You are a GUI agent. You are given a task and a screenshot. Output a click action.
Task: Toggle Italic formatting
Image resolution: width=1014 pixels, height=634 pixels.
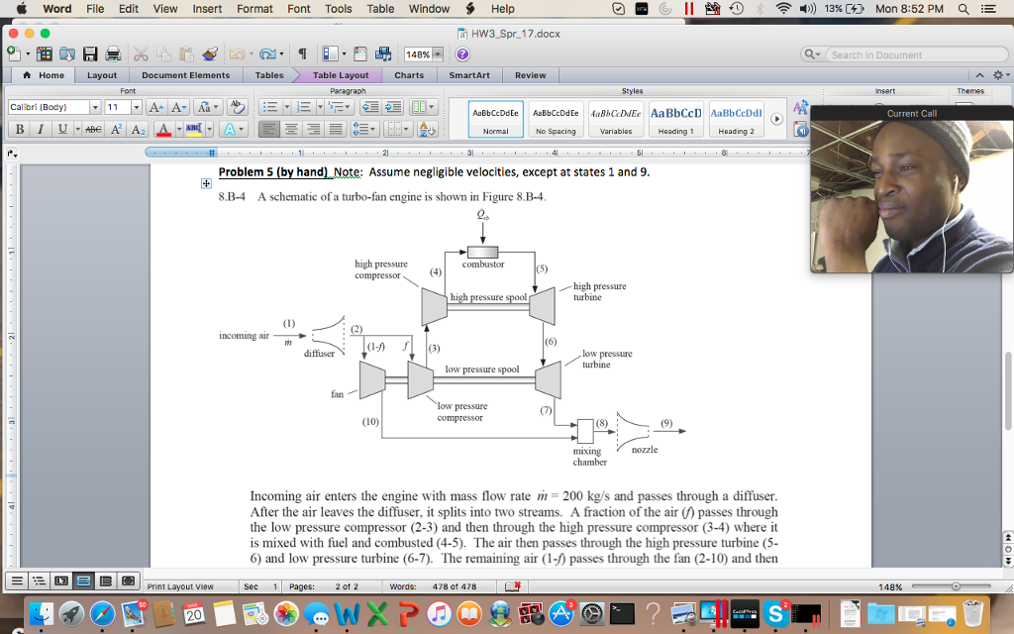pyautogui.click(x=40, y=129)
